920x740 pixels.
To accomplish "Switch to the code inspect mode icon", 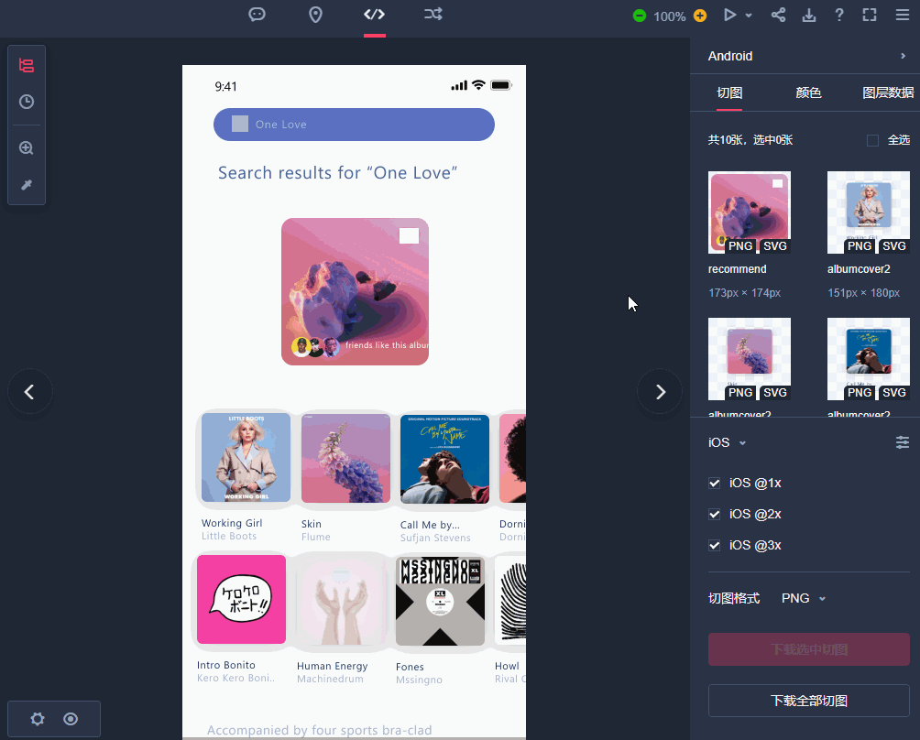I will point(375,15).
